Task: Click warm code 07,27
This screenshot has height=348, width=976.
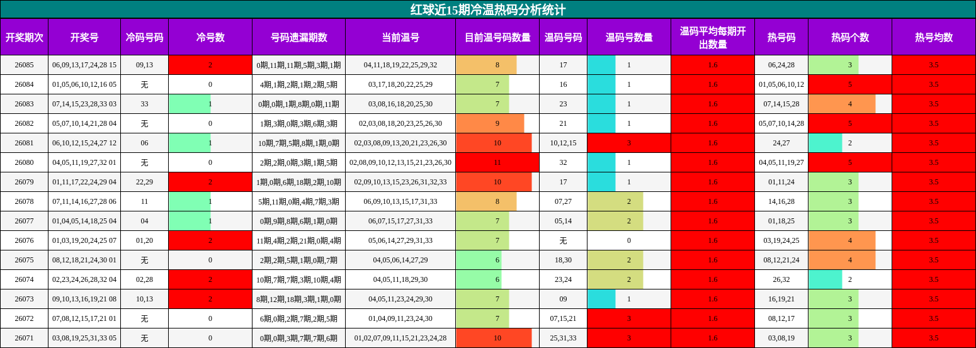Action: pyautogui.click(x=563, y=201)
